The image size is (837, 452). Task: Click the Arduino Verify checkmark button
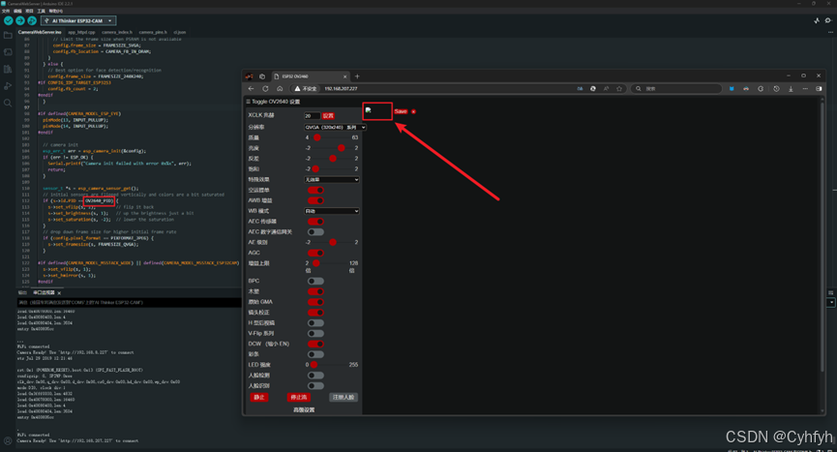click(9, 21)
